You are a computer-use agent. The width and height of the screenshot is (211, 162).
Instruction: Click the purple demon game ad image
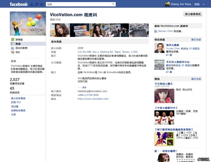(x=164, y=139)
